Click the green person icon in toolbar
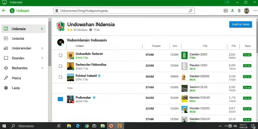This screenshot has width=258, height=129. pos(233,11)
